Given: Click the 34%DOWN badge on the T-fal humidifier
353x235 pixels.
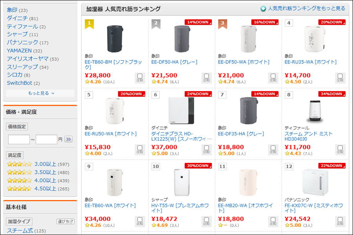Looking at the screenshot, I should coord(332,94).
